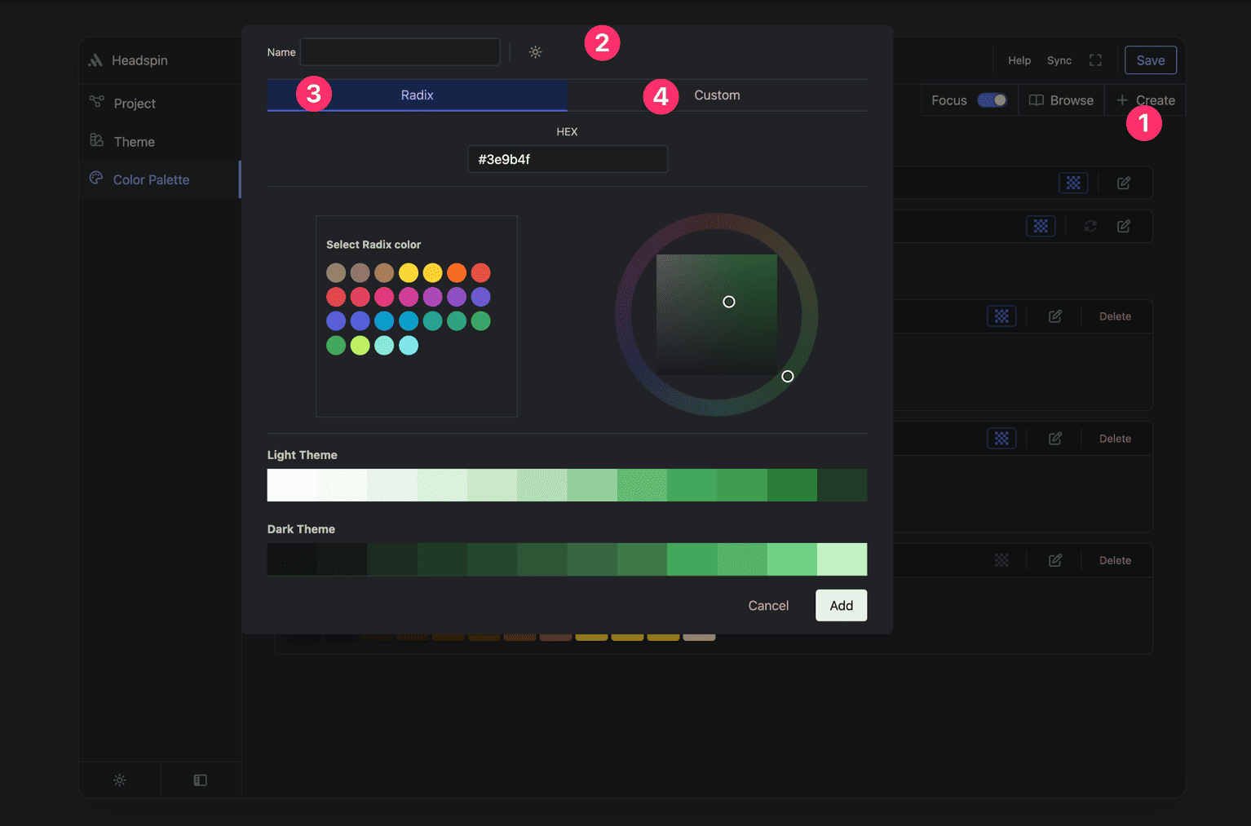Viewport: 1251px width, 826px height.
Task: Click inside the Name input field
Action: (400, 51)
